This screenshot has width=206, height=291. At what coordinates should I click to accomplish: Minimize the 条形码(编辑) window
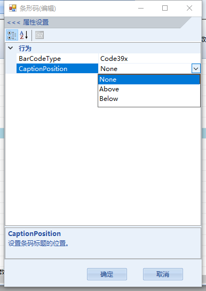(x=141, y=8)
